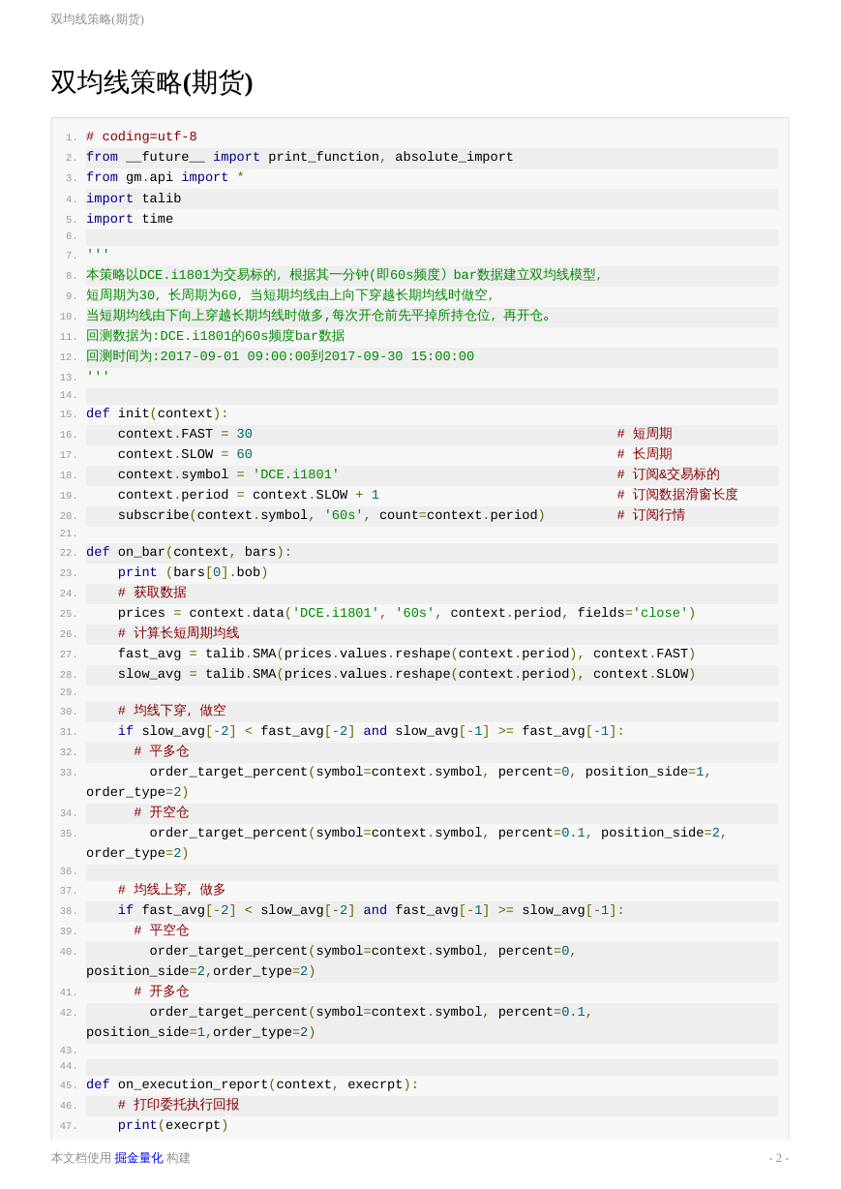Viewport: 841px width, 1189px height.
Task: Click 'def init(context):' line
Action: tap(158, 413)
